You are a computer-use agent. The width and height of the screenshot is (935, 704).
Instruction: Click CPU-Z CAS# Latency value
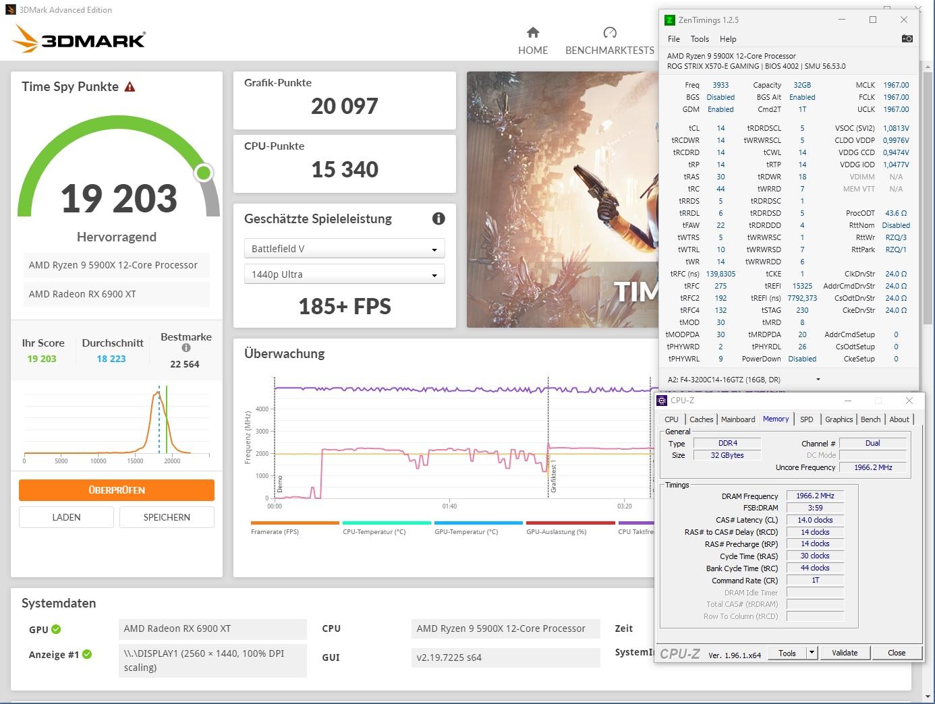815,520
